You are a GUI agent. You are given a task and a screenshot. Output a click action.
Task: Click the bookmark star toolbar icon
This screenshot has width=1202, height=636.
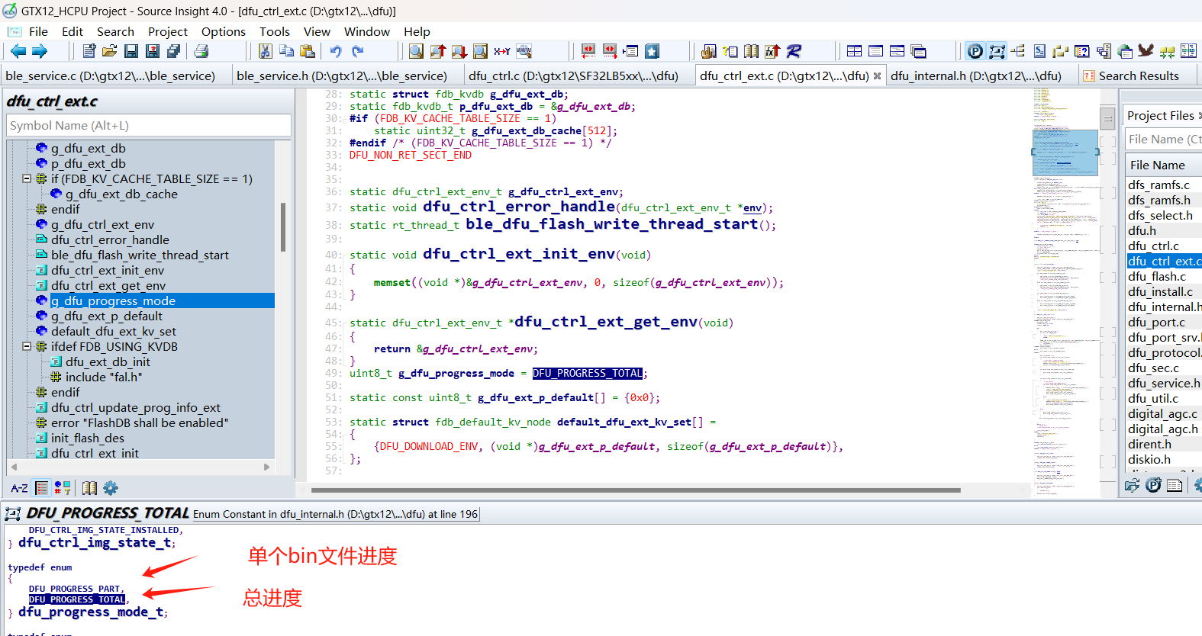[652, 51]
